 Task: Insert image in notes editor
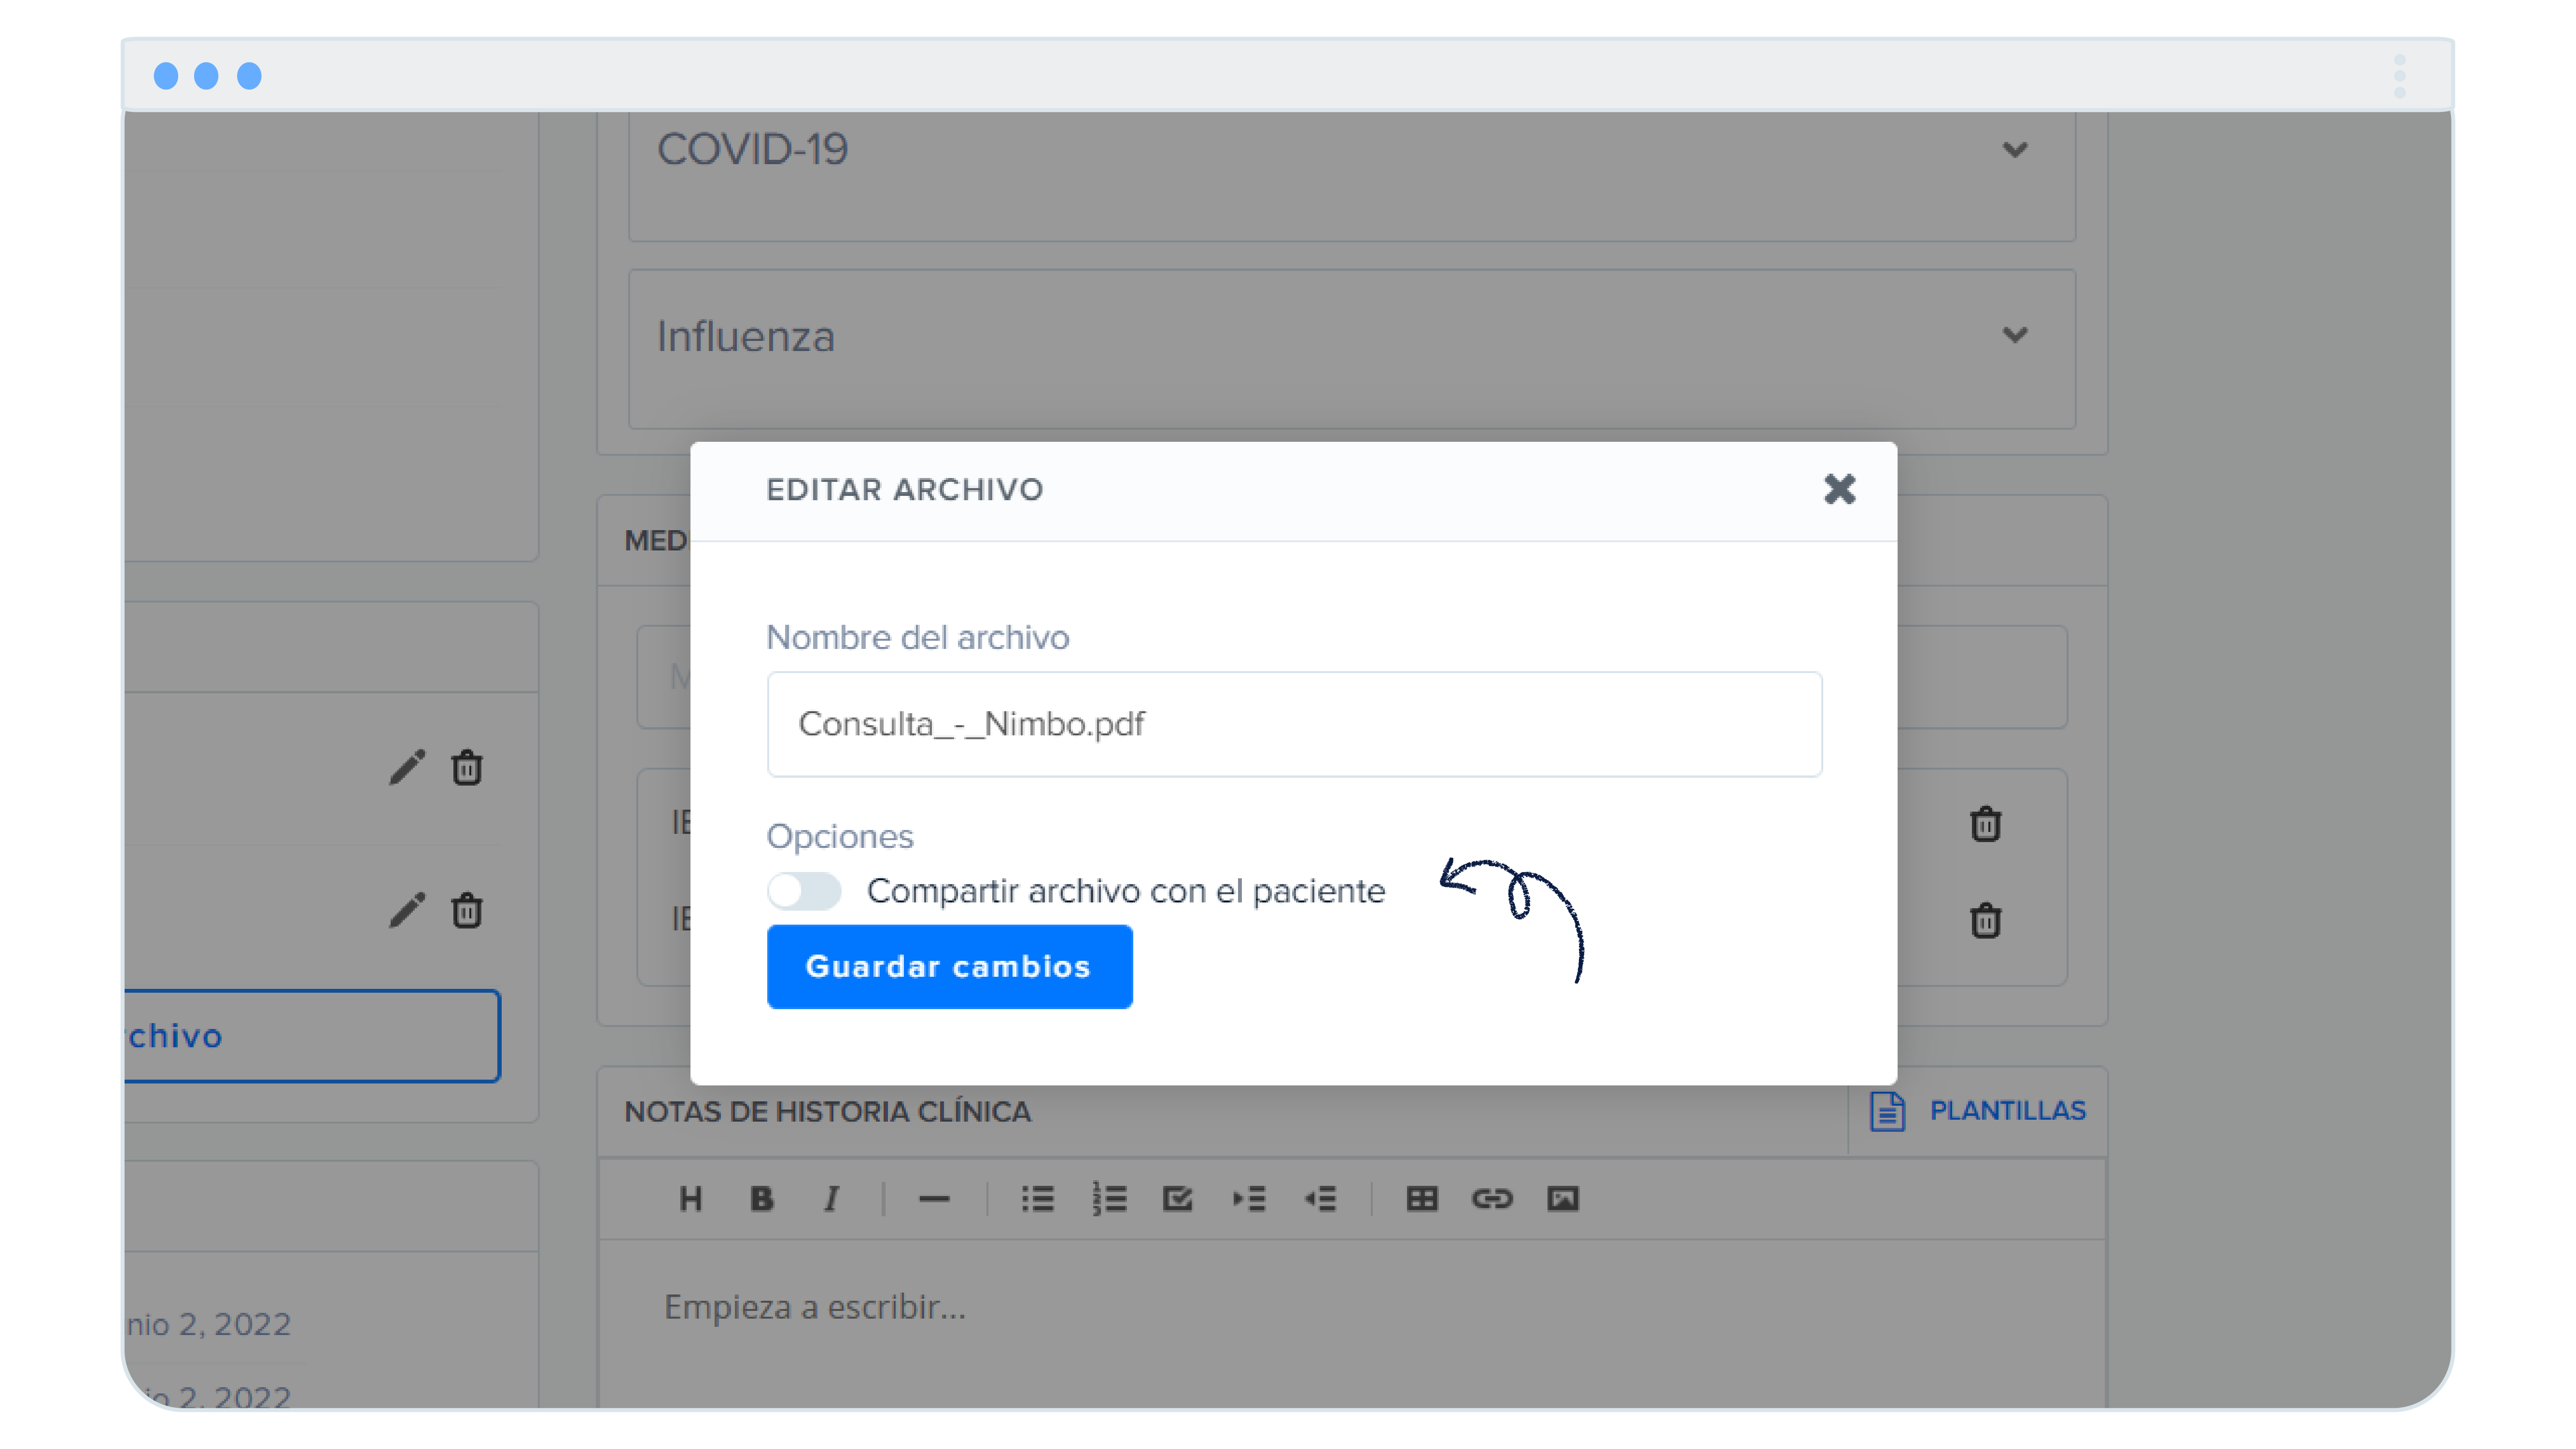pos(1563,1198)
